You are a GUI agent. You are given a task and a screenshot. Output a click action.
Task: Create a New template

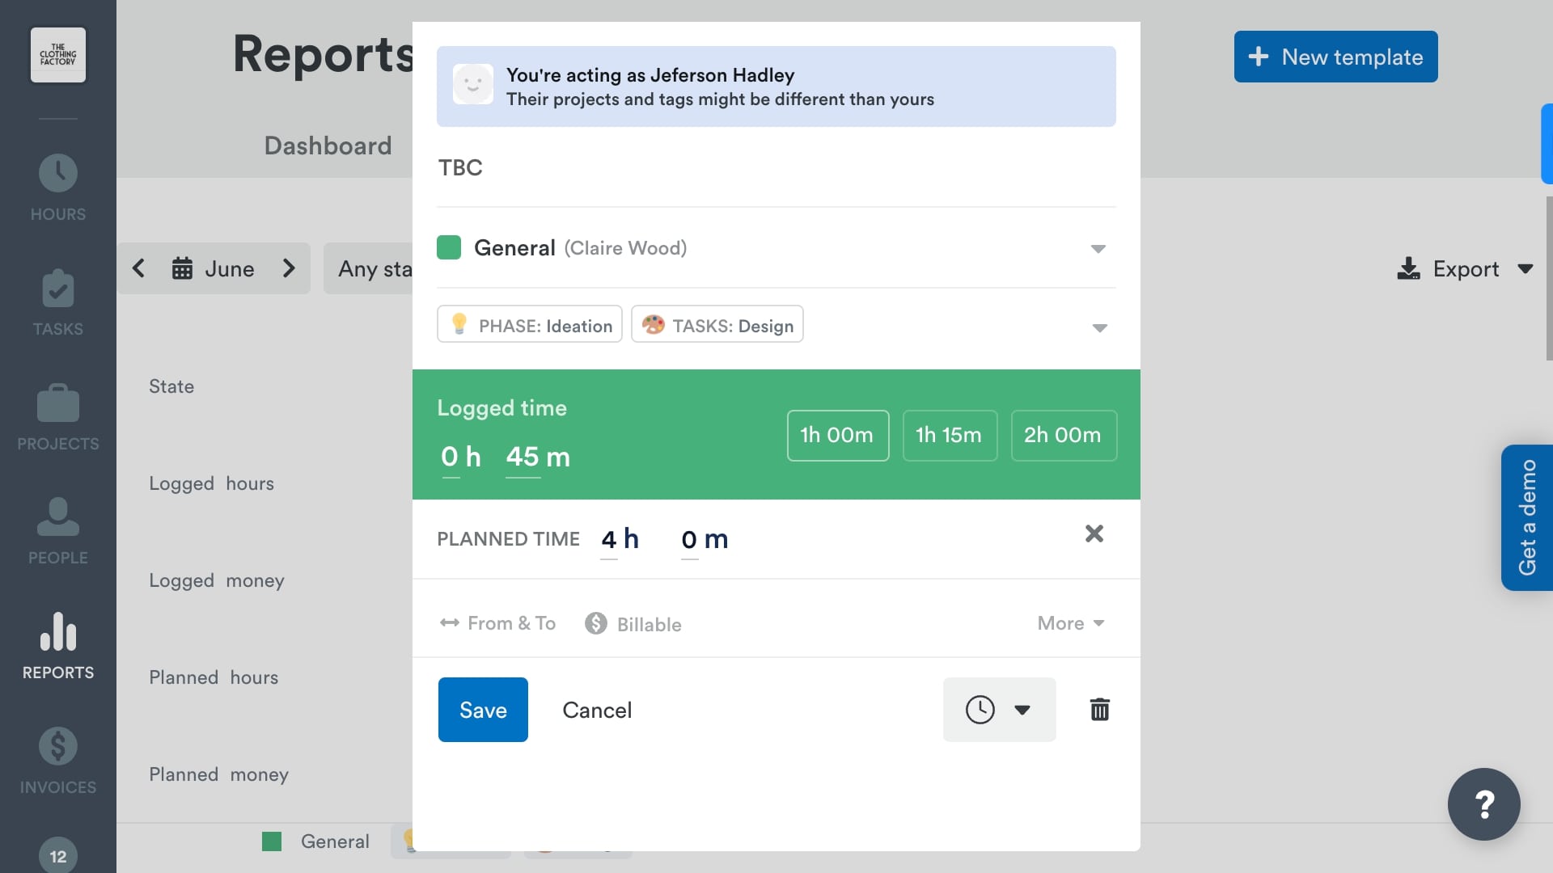(1335, 57)
